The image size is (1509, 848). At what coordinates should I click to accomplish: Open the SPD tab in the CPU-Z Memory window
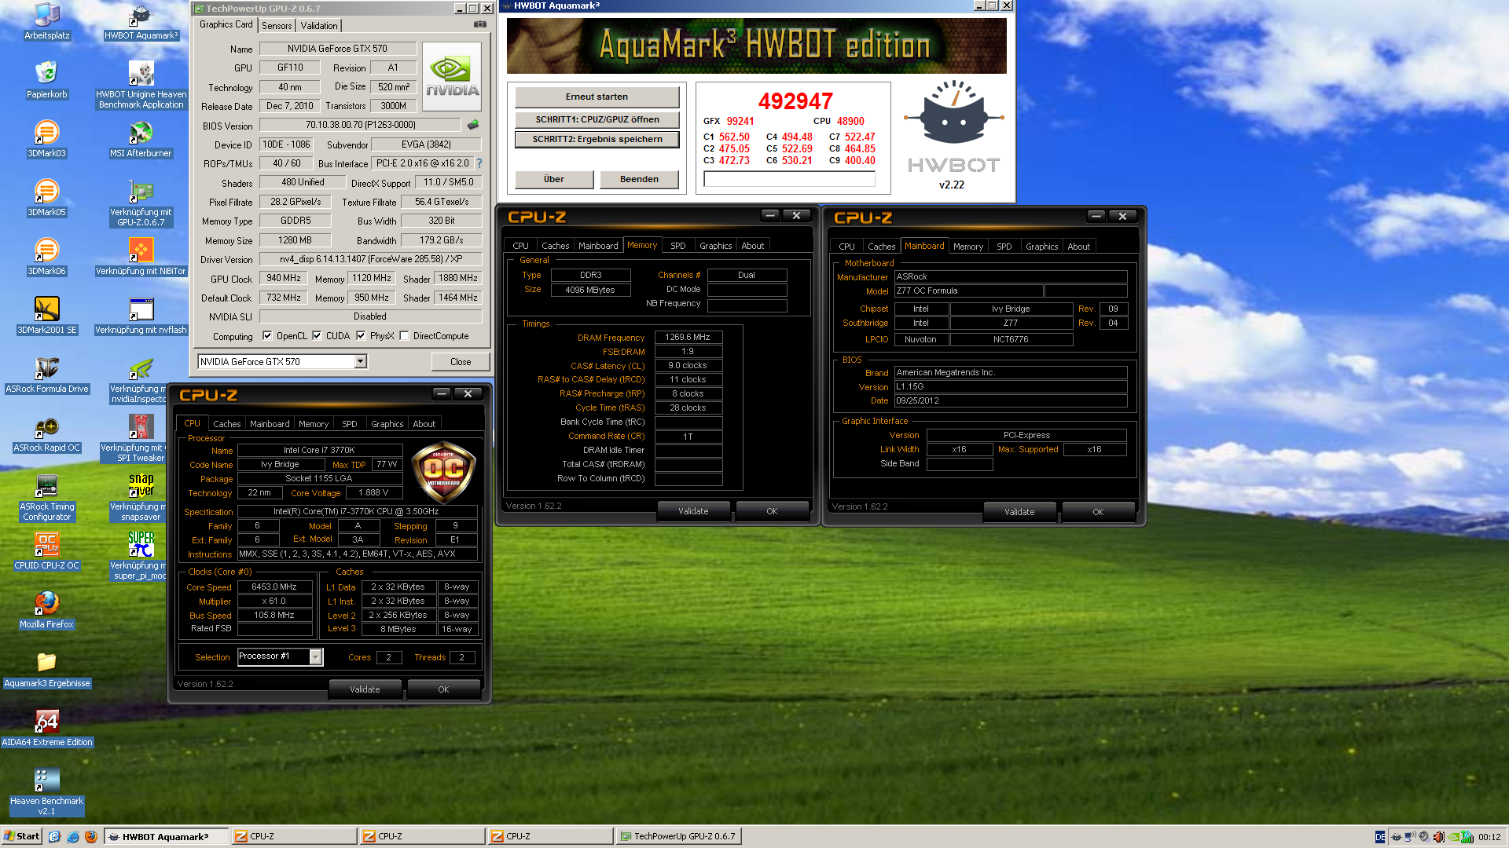pyautogui.click(x=678, y=246)
